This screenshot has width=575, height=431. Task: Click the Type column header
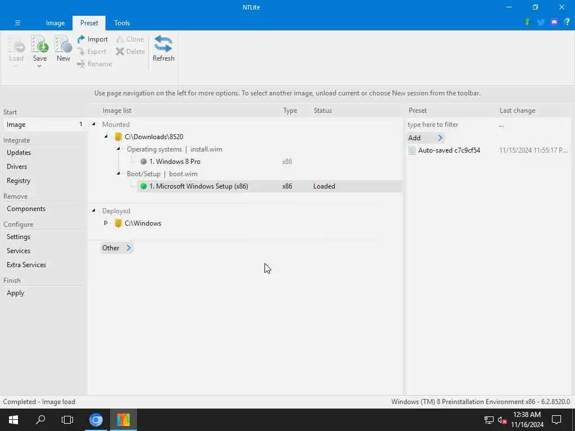290,111
